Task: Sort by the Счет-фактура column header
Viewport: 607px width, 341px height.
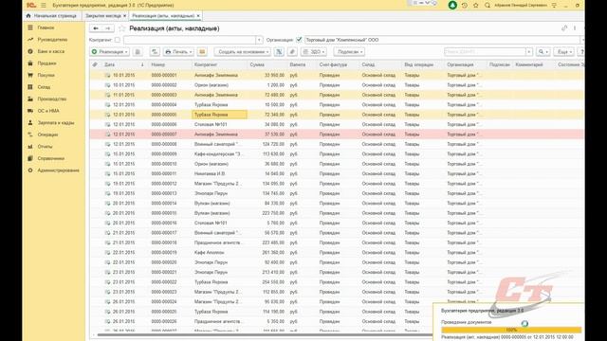Action: point(338,64)
